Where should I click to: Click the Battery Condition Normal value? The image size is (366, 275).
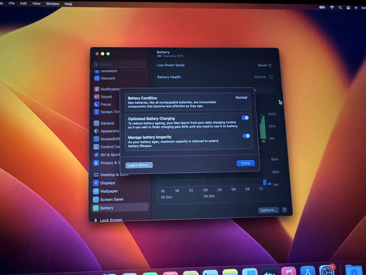[x=241, y=97]
